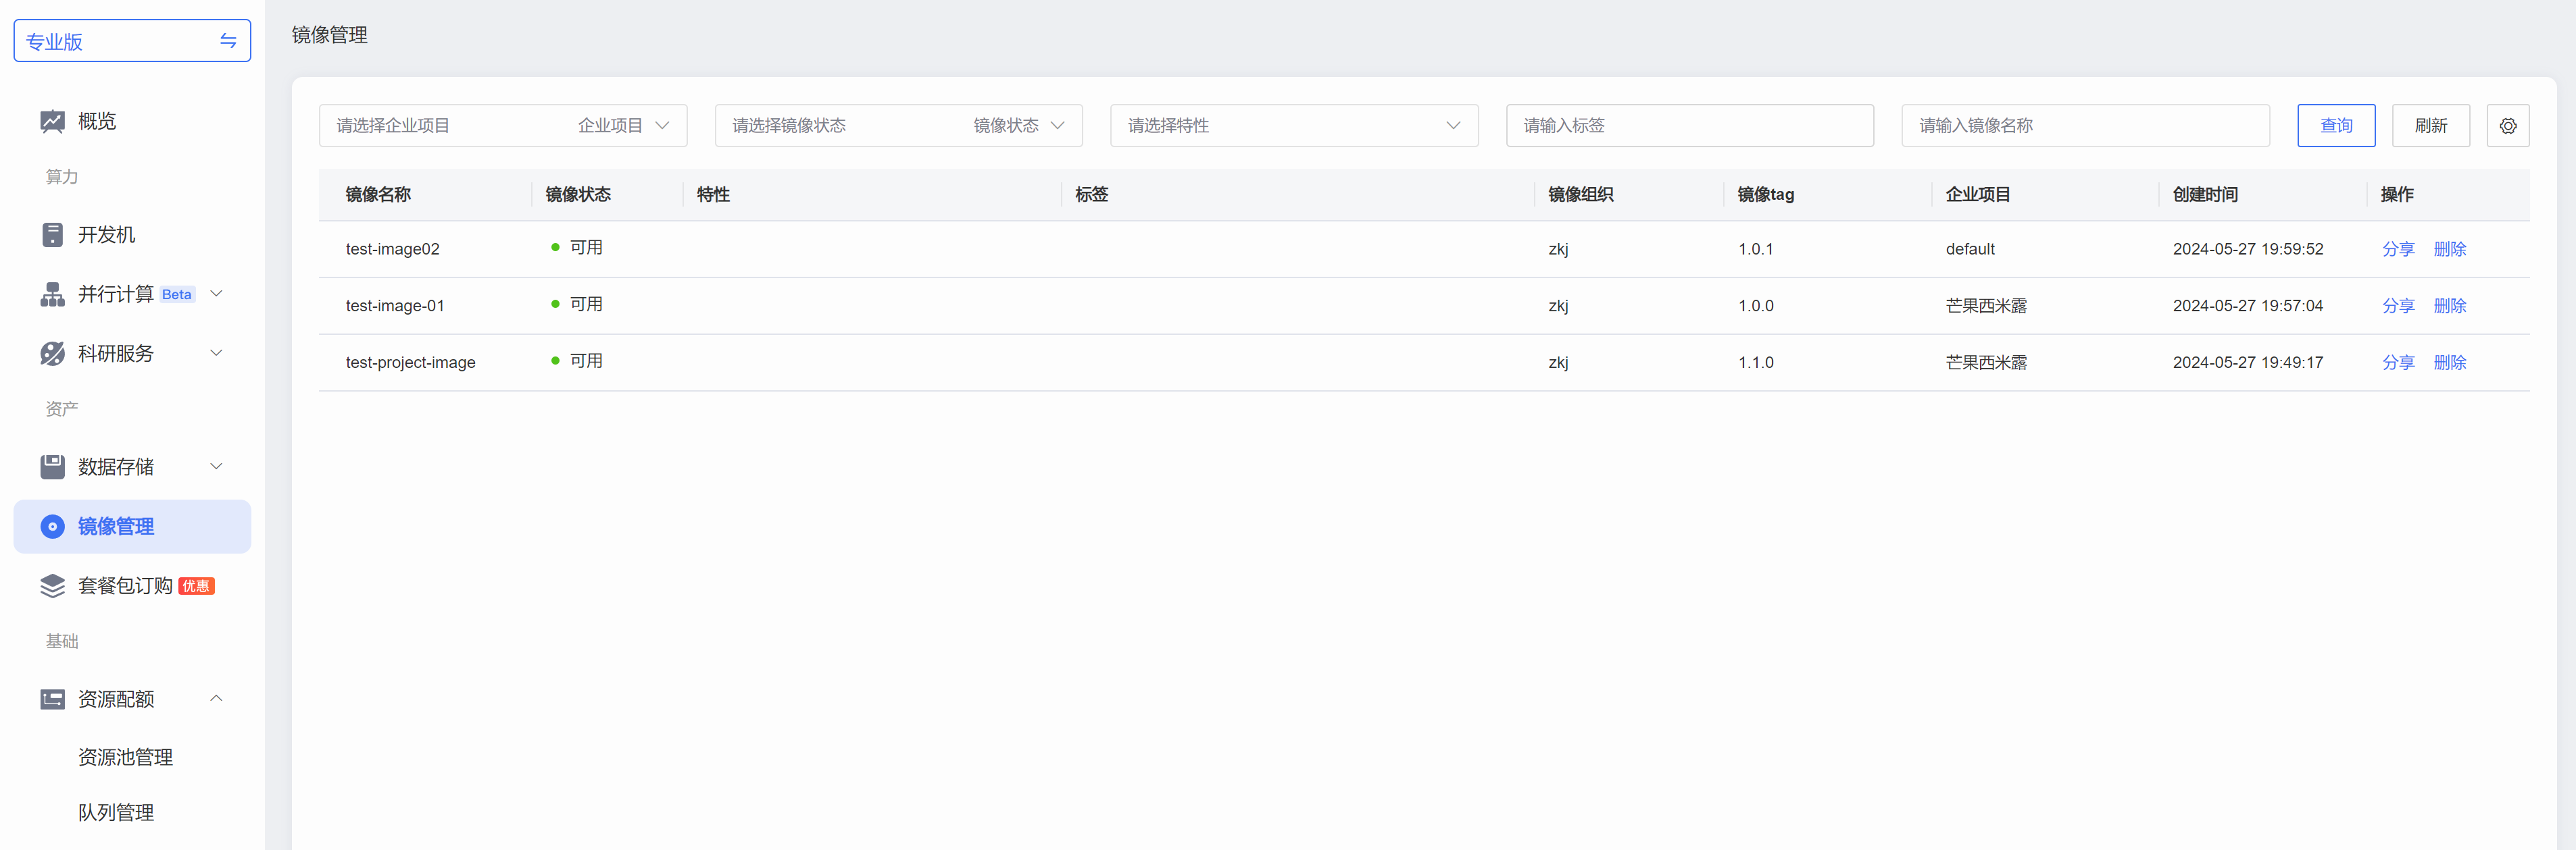Open 套餐包订购 menu item
2576x850 pixels.
[x=132, y=586]
